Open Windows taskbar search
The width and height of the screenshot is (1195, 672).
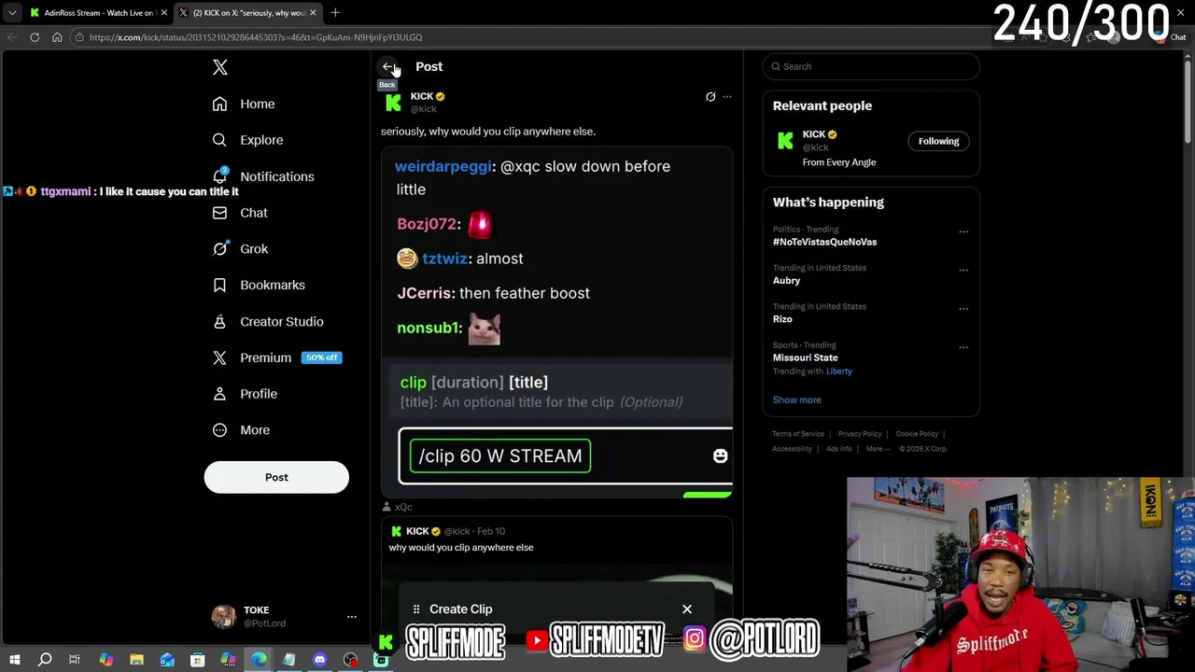pos(45,660)
